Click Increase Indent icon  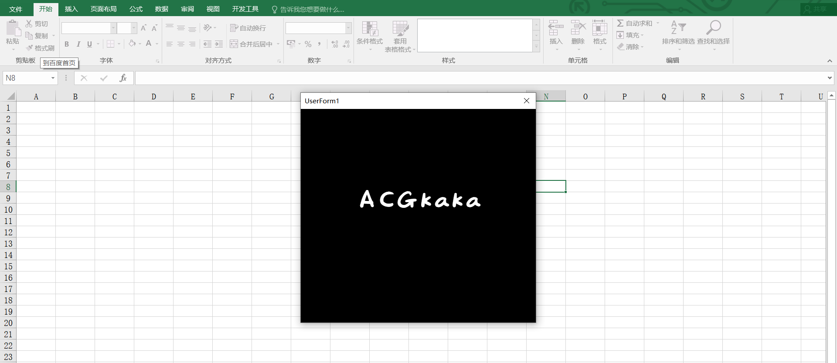219,44
